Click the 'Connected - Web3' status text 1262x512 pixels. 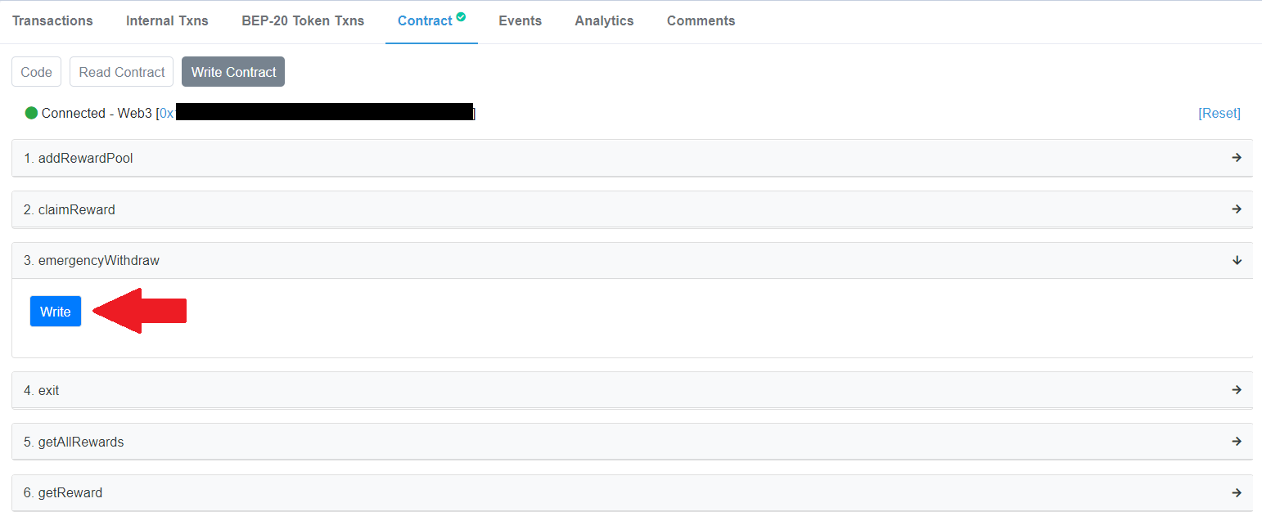point(97,113)
